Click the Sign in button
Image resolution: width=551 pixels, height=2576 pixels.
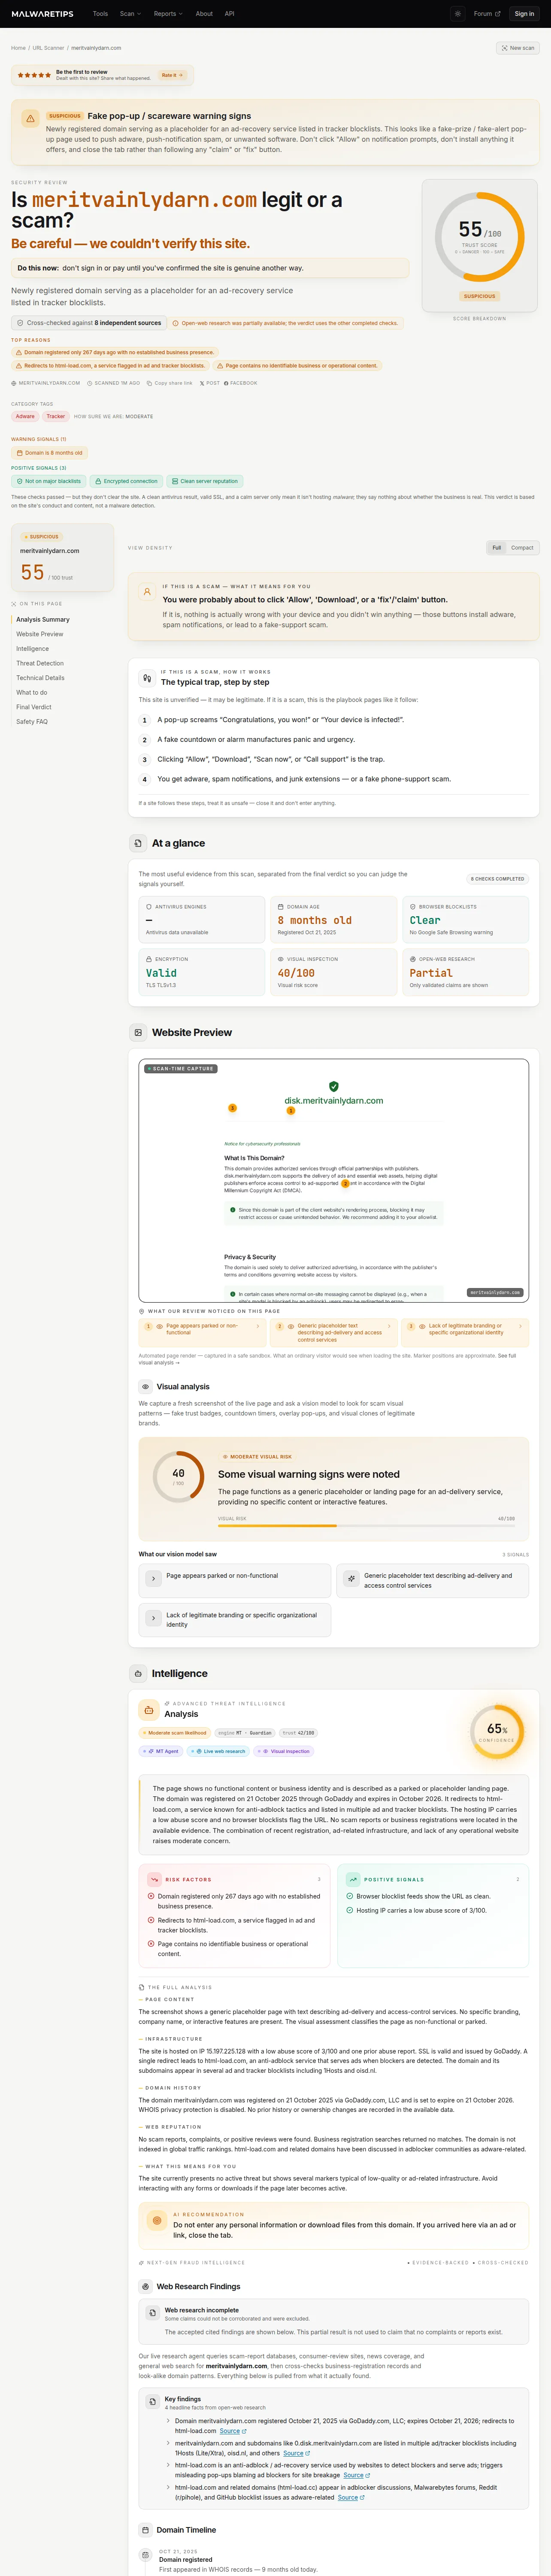pyautogui.click(x=524, y=14)
